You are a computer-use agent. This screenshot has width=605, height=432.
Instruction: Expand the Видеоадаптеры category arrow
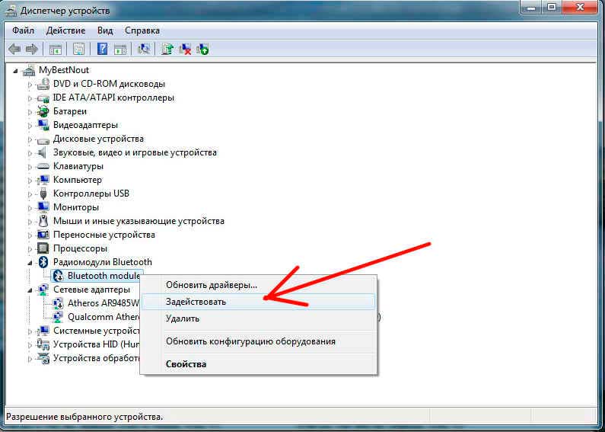tap(30, 125)
